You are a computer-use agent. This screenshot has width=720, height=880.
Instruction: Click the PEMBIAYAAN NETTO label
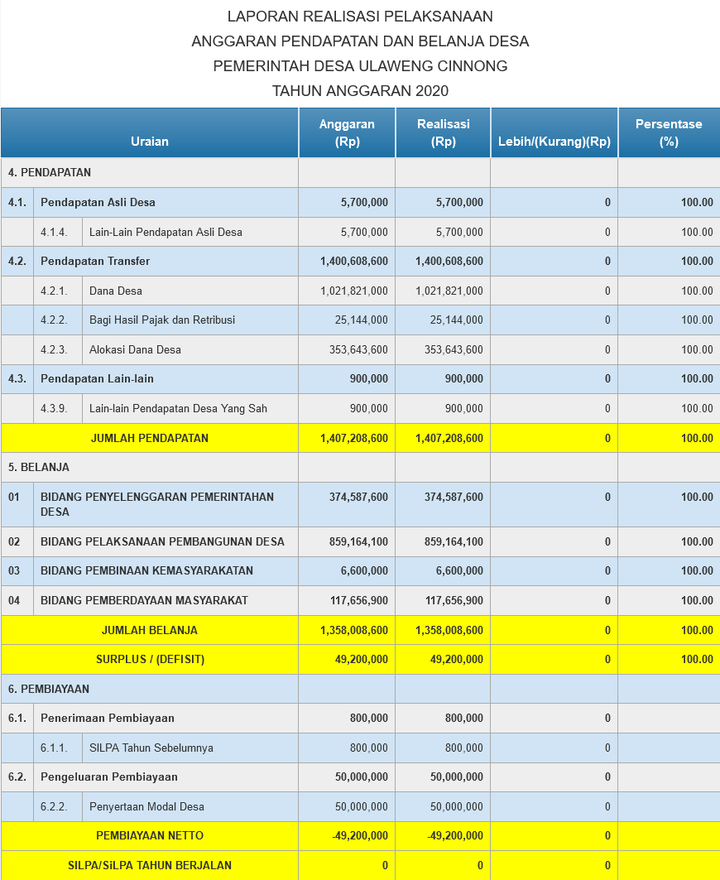149,835
